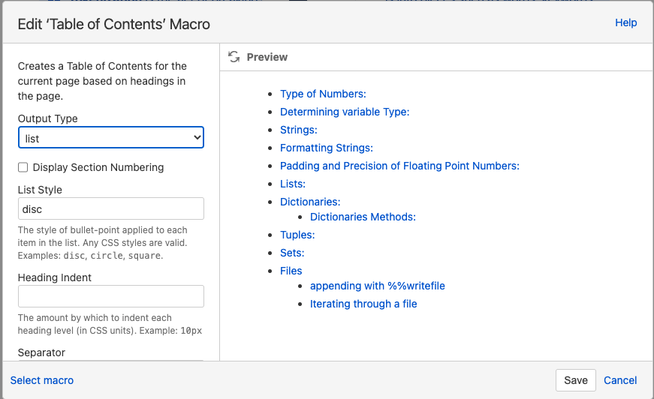Open Iterating through a file link
The image size is (654, 399).
click(x=363, y=304)
